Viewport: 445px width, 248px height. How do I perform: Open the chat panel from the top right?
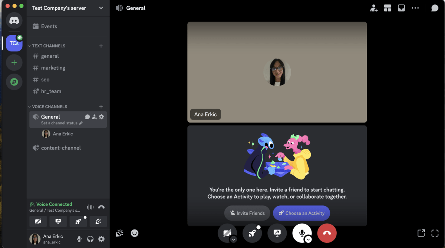click(434, 7)
